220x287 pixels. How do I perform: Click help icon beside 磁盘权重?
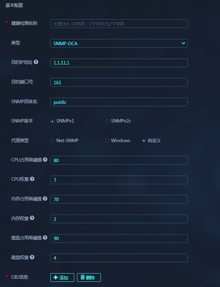[32, 257]
